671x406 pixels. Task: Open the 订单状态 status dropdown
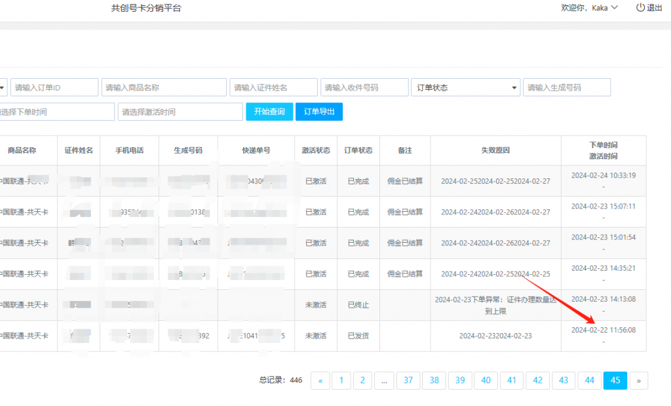465,87
